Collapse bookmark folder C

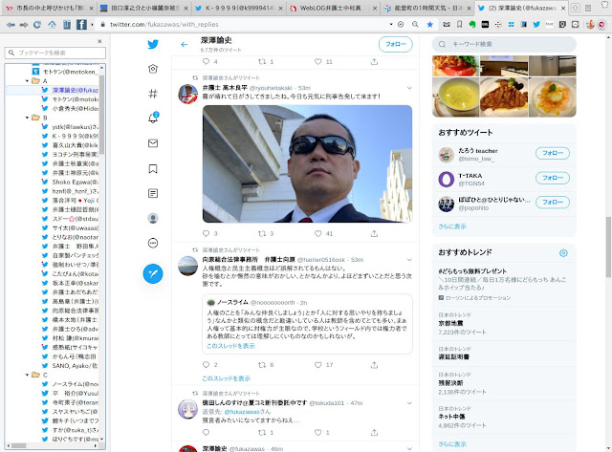click(27, 375)
